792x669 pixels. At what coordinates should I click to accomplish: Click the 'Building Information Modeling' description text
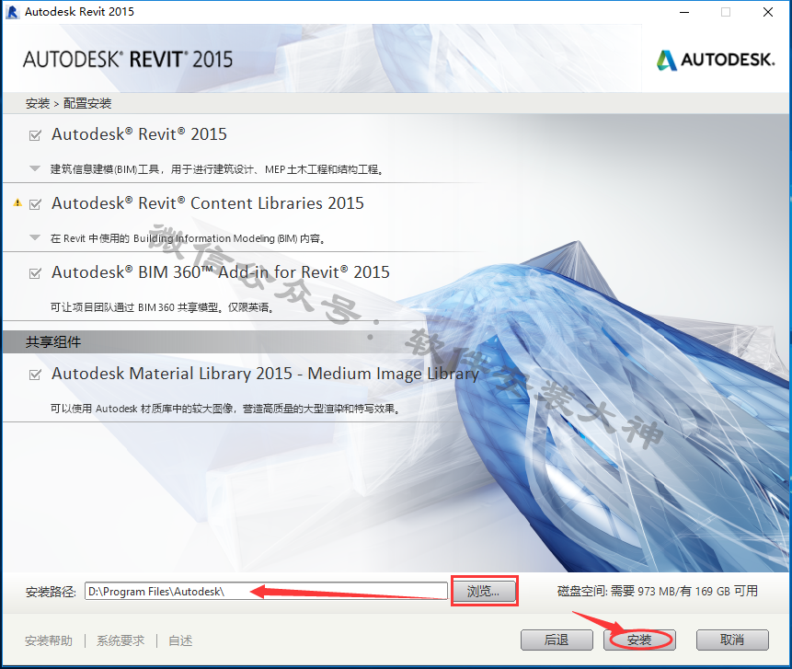[x=188, y=238]
